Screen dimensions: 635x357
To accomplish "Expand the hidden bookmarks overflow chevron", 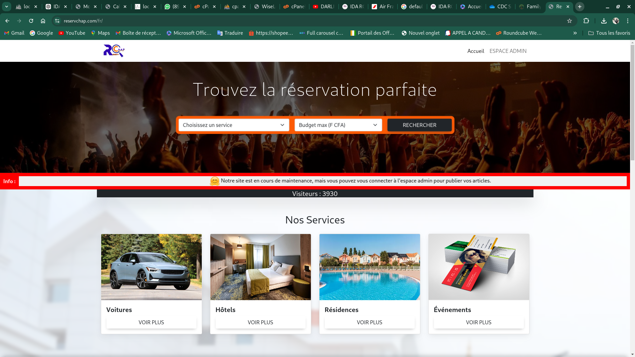I will (x=575, y=33).
